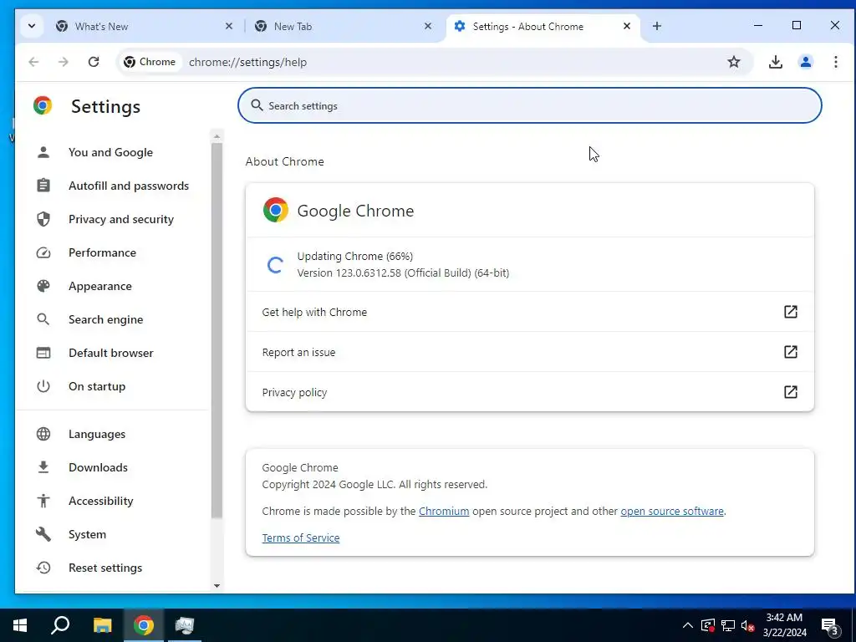Reload the current page
The height and width of the screenshot is (642, 856).
point(94,62)
